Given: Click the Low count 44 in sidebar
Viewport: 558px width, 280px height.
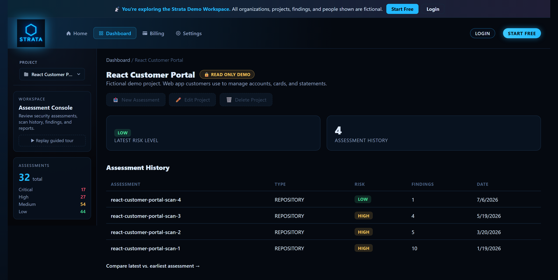Looking at the screenshot, I should point(83,212).
